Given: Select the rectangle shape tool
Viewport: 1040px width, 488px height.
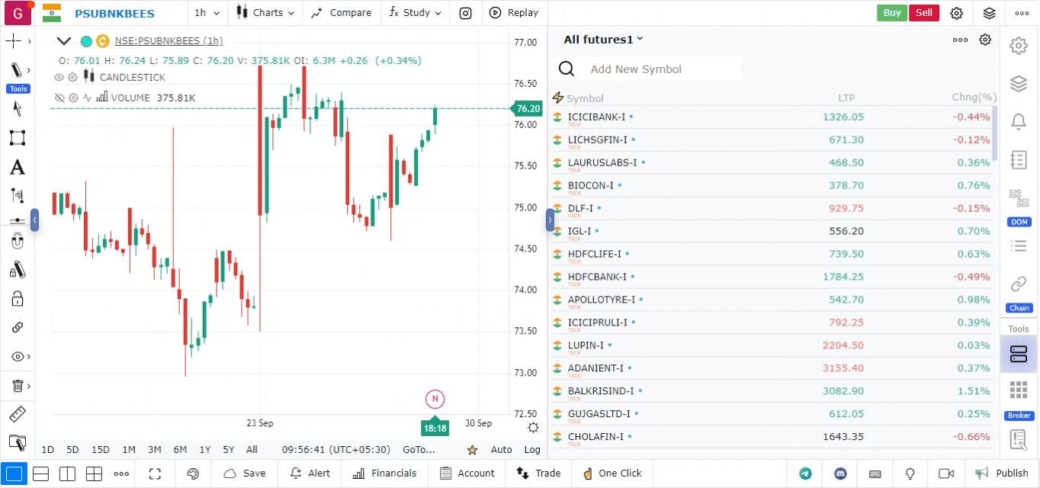Looking at the screenshot, I should pos(17,138).
